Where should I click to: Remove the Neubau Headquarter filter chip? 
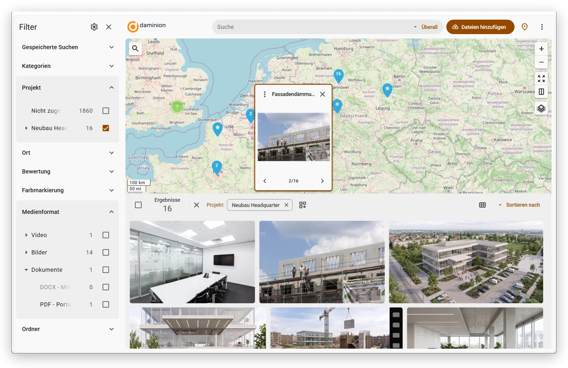(x=286, y=205)
